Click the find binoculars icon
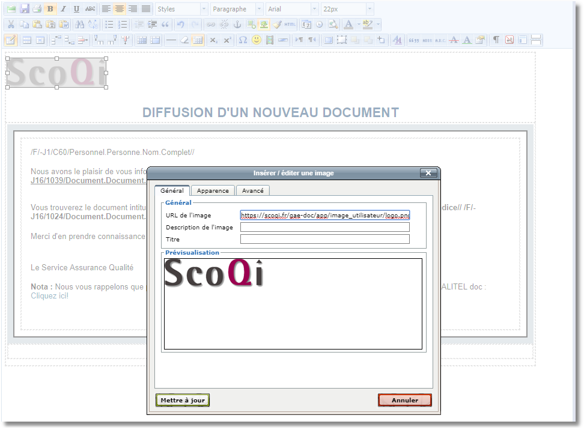Screen dimensions: 584x430 tap(79, 25)
